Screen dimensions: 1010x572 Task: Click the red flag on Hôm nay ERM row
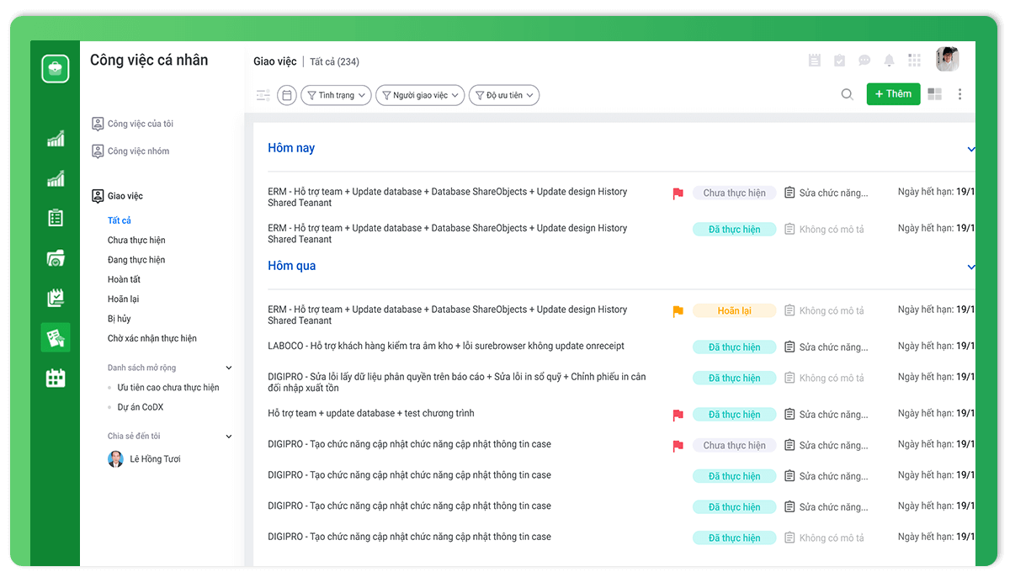click(678, 193)
